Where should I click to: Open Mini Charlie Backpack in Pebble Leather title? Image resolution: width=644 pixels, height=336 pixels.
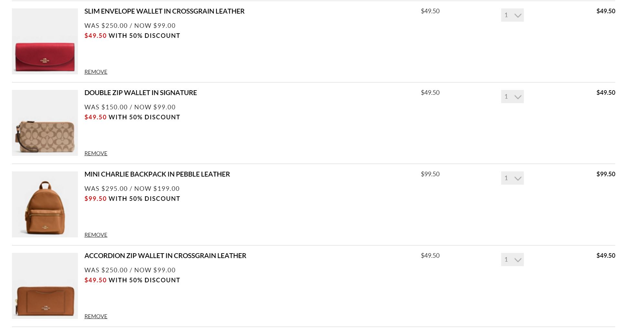[x=157, y=174]
